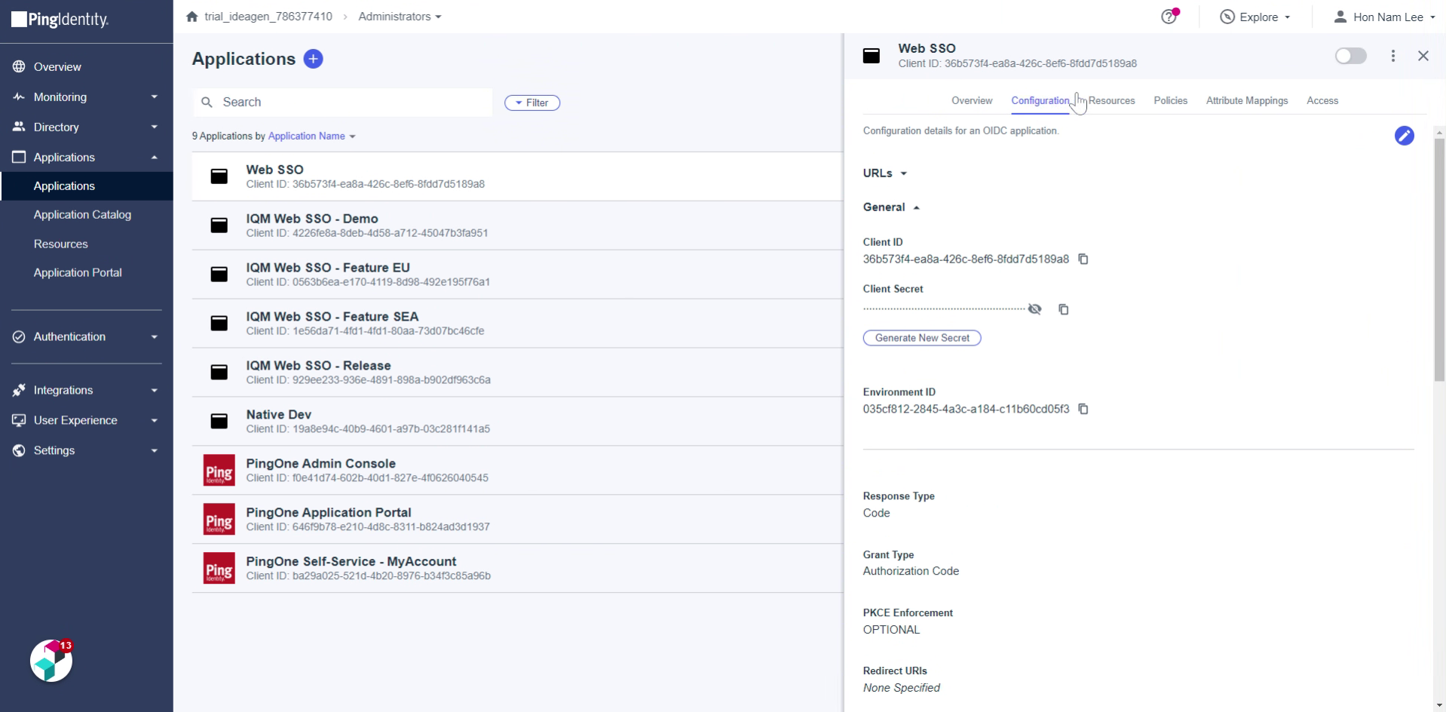Select the Configuration tab
Screen dimensions: 1446x712
[x=1040, y=100]
